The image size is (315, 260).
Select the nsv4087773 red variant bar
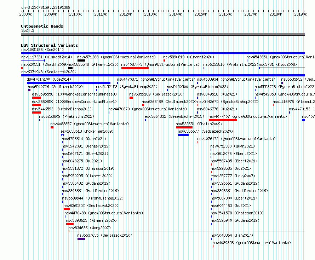click(135, 68)
